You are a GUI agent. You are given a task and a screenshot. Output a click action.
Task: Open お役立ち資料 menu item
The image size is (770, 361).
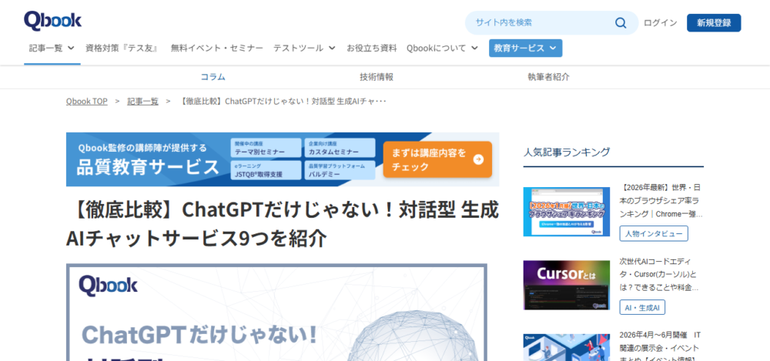pyautogui.click(x=372, y=48)
